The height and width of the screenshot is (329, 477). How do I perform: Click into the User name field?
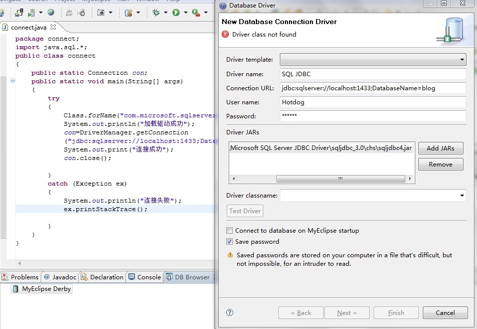tap(373, 102)
